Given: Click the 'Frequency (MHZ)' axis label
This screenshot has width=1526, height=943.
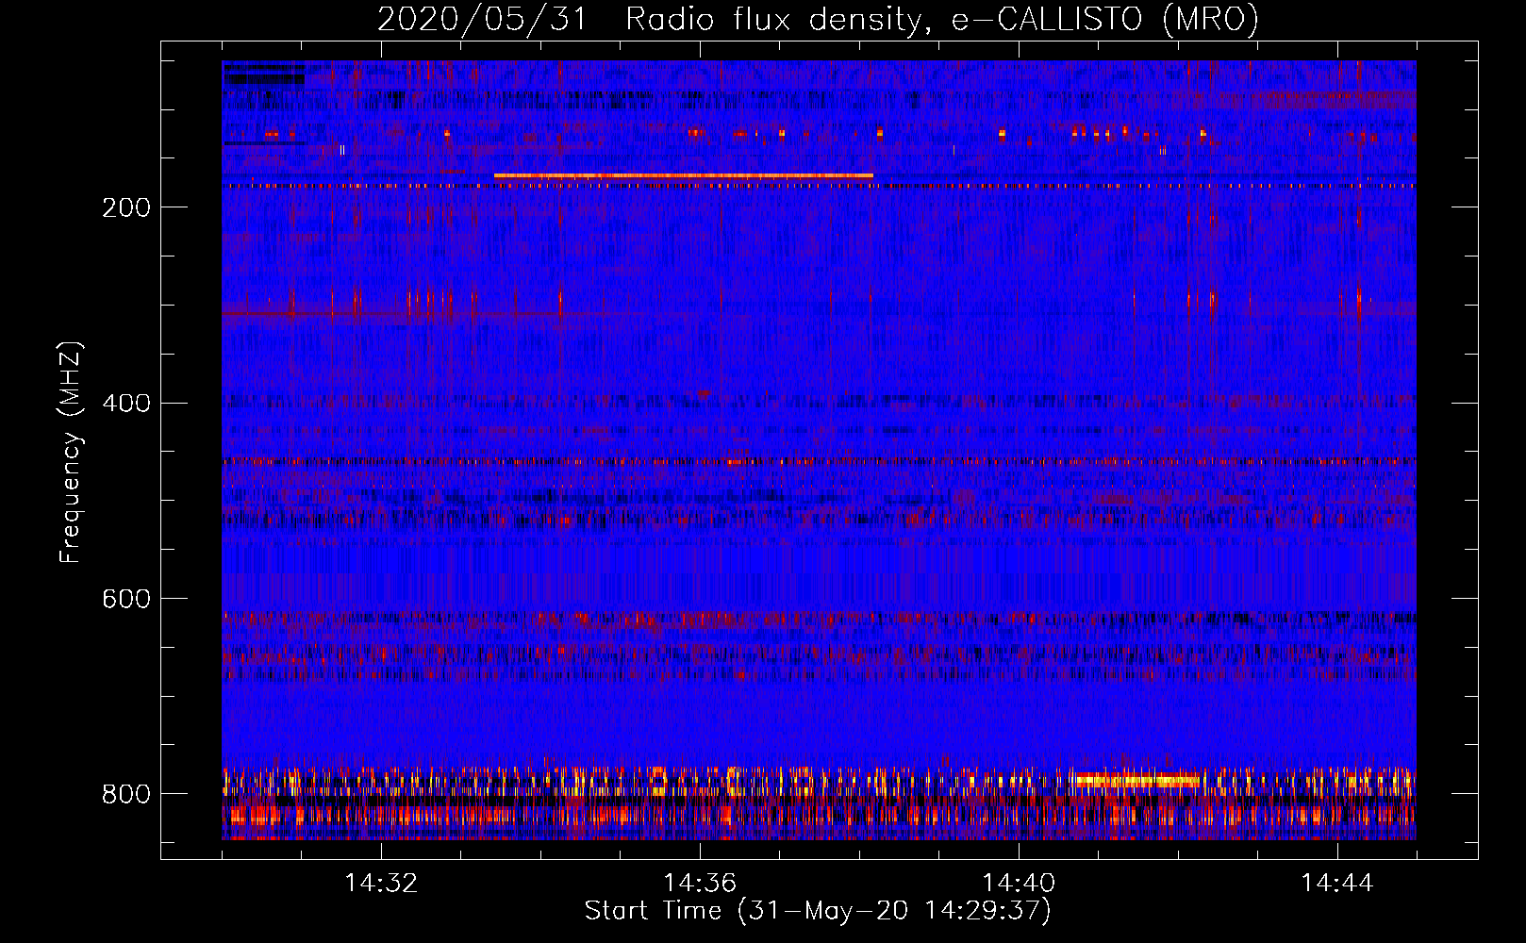Looking at the screenshot, I should coord(71,453).
